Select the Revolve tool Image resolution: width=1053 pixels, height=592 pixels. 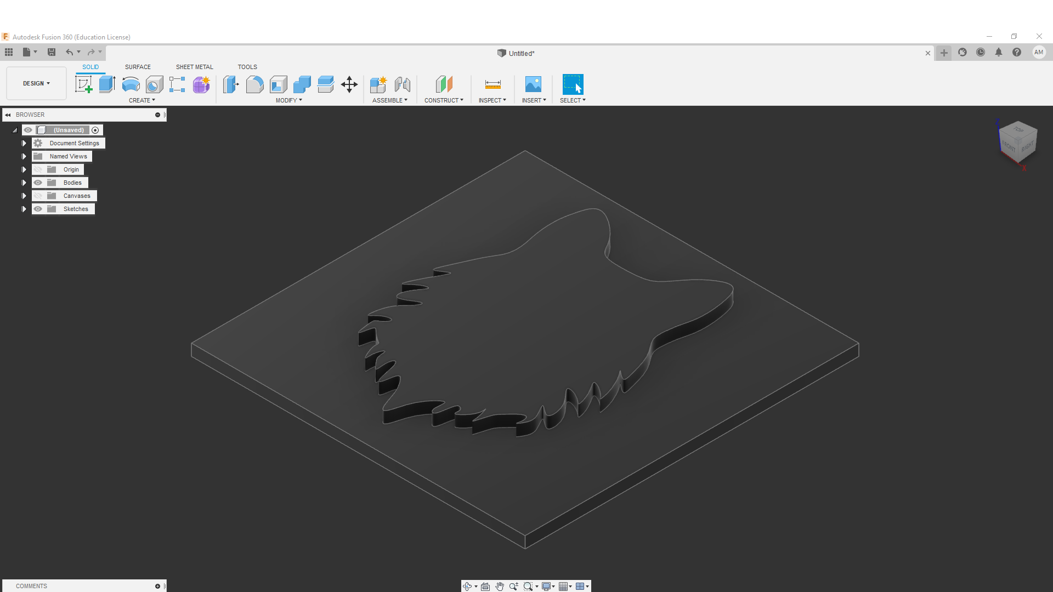pyautogui.click(x=131, y=84)
